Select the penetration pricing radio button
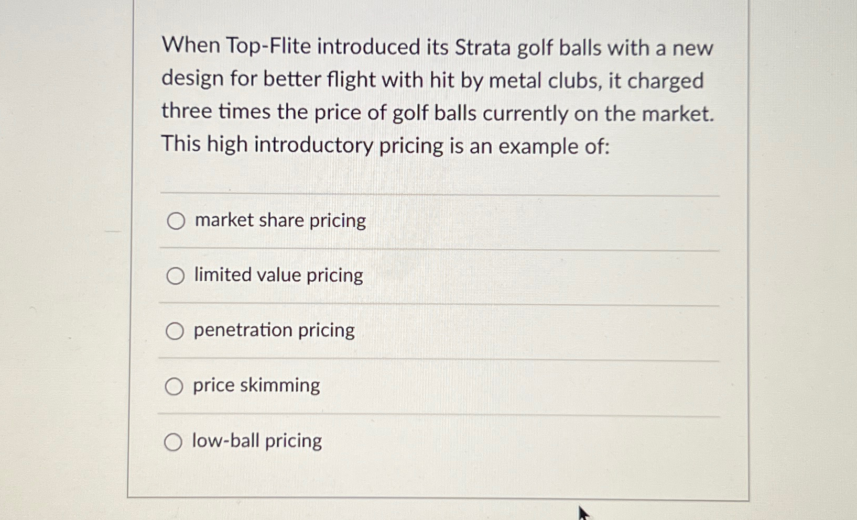857x520 pixels. [x=175, y=330]
